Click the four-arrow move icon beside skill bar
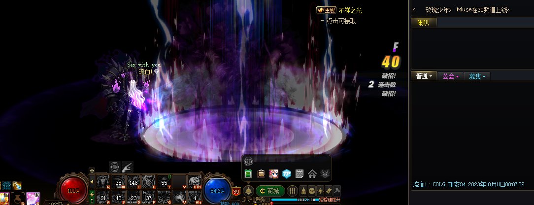 pos(92,171)
